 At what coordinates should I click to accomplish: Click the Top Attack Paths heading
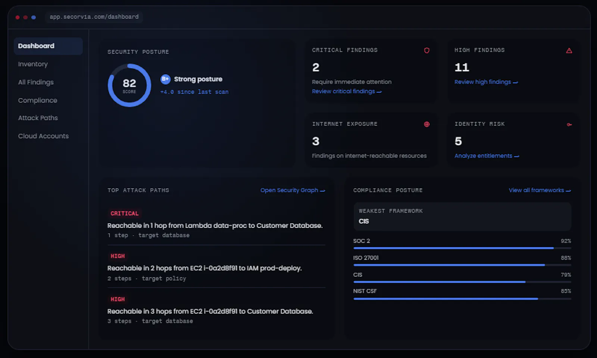pyautogui.click(x=138, y=190)
